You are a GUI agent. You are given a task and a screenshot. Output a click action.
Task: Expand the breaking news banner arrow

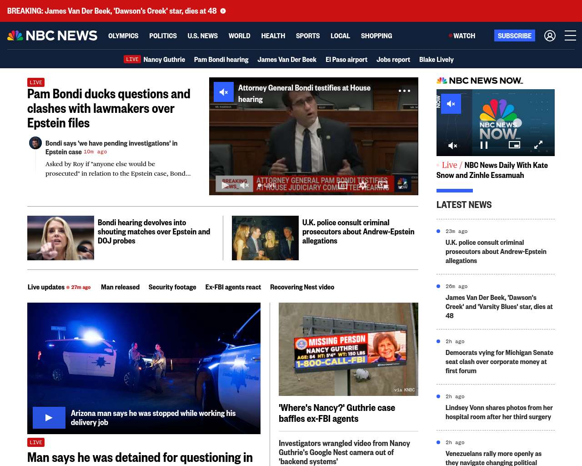223,11
